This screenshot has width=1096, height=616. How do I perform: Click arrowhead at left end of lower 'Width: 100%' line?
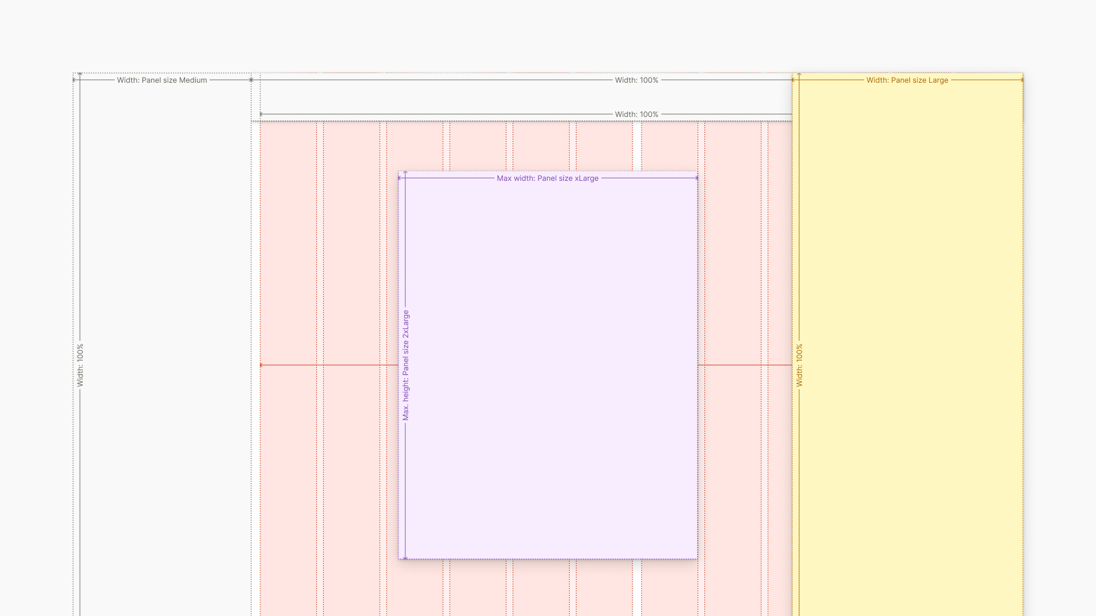point(261,114)
